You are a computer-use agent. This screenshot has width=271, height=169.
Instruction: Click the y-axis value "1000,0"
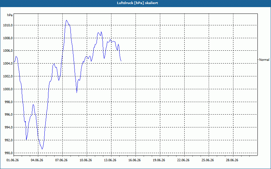pyautogui.click(x=8, y=89)
